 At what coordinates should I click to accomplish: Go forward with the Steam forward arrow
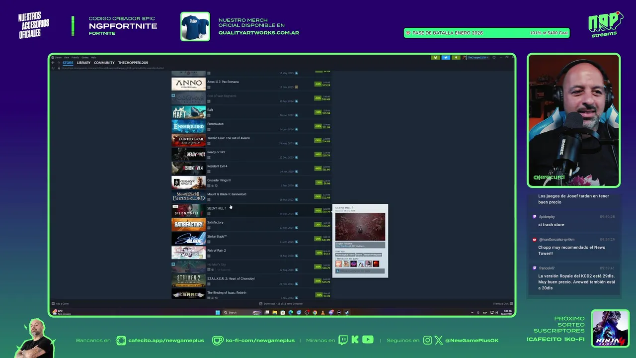tap(59, 63)
